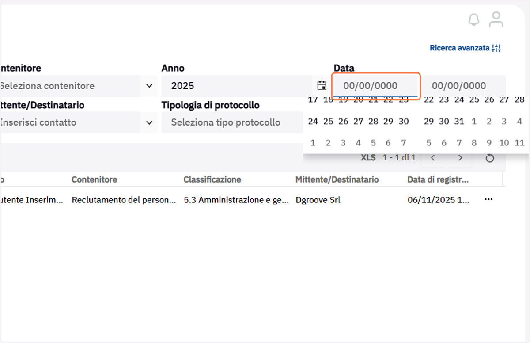The height and width of the screenshot is (343, 530).
Task: Click the Anno field showing 2025
Action: [x=237, y=86]
